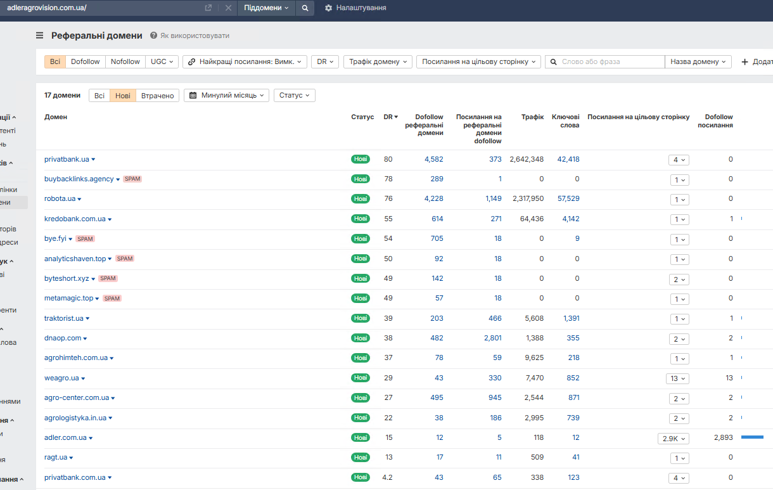Click the Як використовувати help link
The width and height of the screenshot is (773, 490).
tap(195, 35)
